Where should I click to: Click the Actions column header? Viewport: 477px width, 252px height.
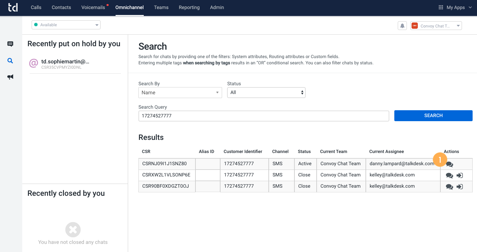pyautogui.click(x=451, y=151)
